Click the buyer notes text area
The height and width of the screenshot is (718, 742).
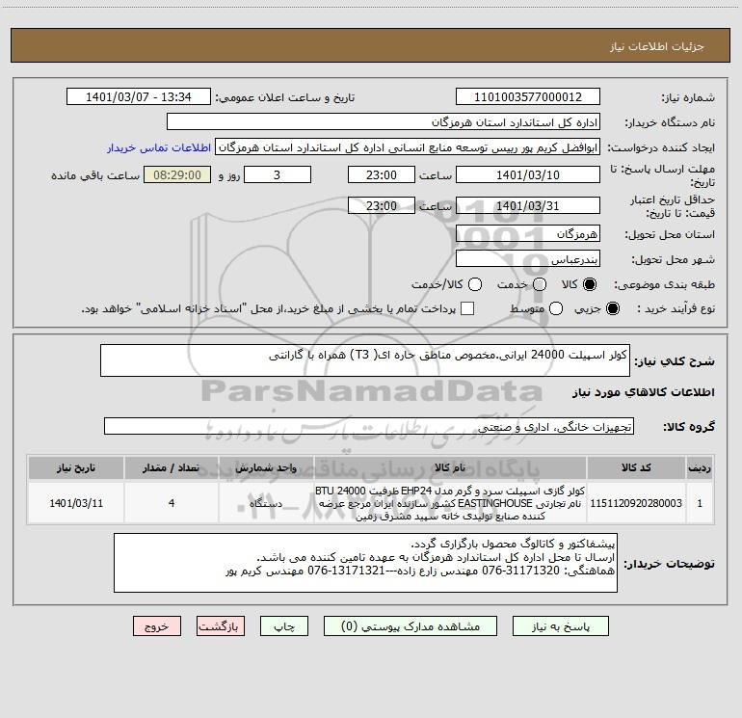click(x=365, y=563)
